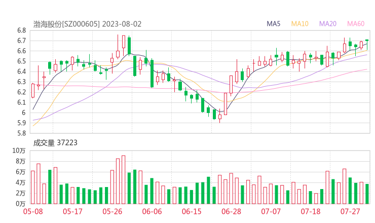375x223 pixels.
Task: Click the 6.7 price axis label
Action: [x=21, y=41]
